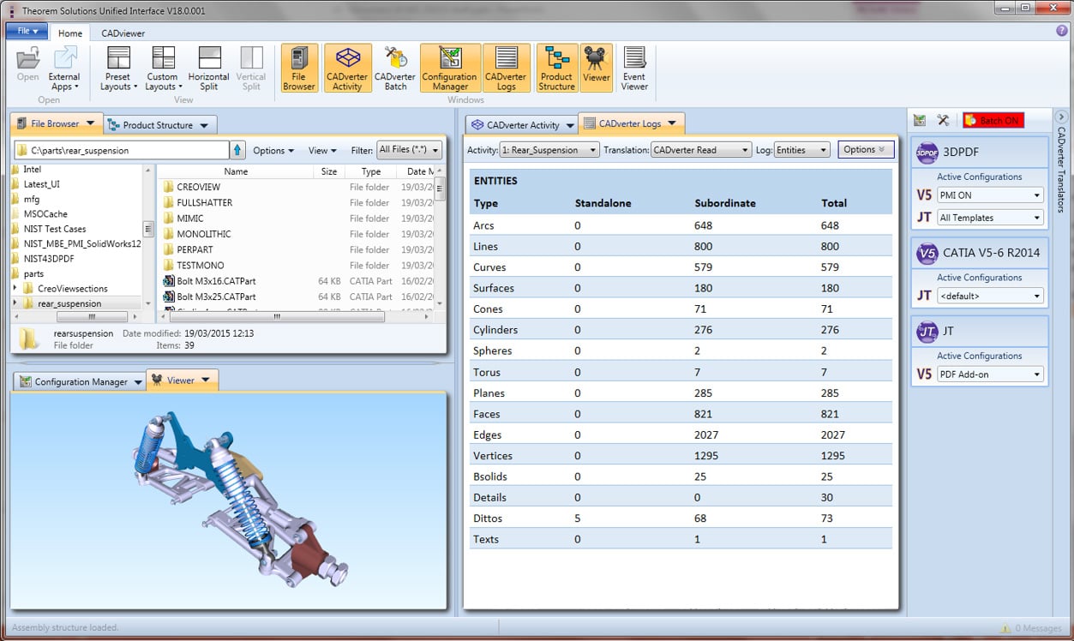The width and height of the screenshot is (1074, 641).
Task: Toggle the Viewer window button in ribbon
Action: [596, 69]
